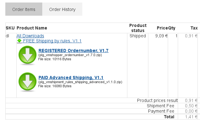This screenshot has height=123, width=200.
Task: Click the Product Name column header
Action: coord(32,28)
